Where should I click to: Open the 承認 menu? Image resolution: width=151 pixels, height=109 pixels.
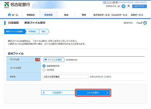pyautogui.click(x=66, y=15)
